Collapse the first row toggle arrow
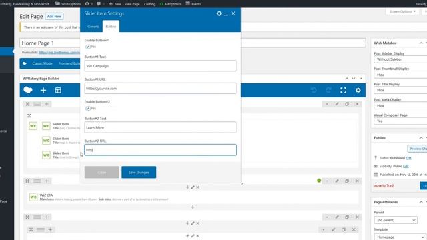This screenshot has width=427, height=240. click(x=327, y=104)
